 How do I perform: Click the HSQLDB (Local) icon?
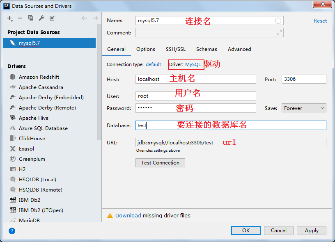tap(13, 179)
